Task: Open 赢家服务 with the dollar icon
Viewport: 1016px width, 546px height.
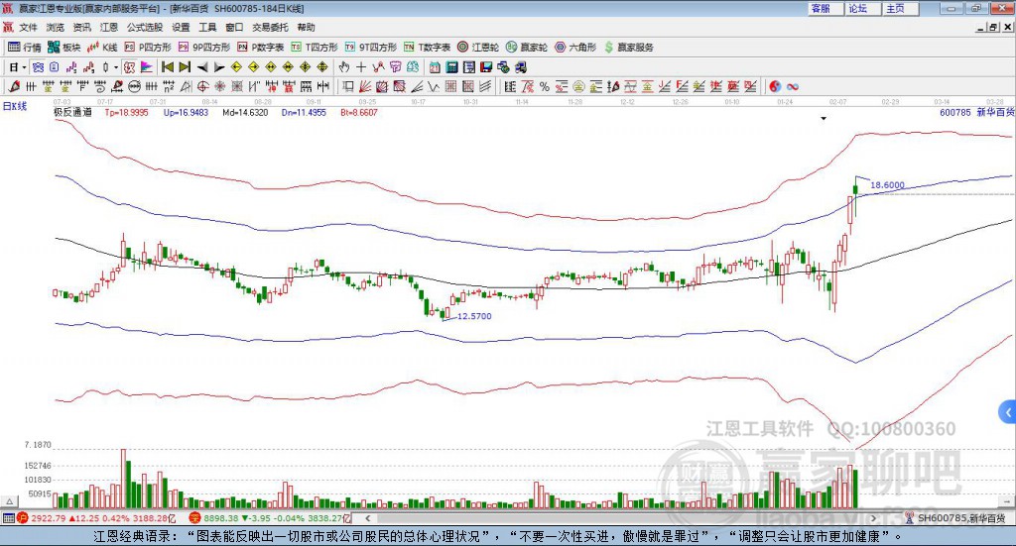Action: click(x=628, y=48)
